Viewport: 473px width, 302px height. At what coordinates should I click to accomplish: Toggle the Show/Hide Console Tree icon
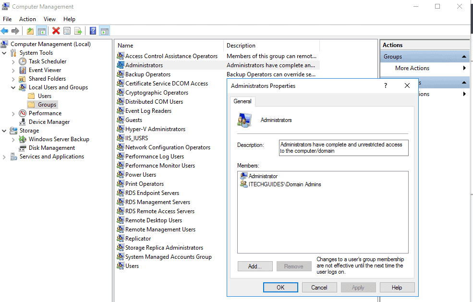42,30
